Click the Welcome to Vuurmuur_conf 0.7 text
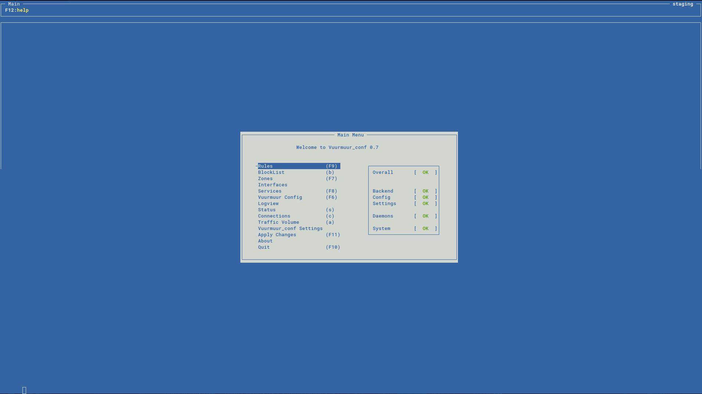The height and width of the screenshot is (394, 702). pyautogui.click(x=337, y=147)
